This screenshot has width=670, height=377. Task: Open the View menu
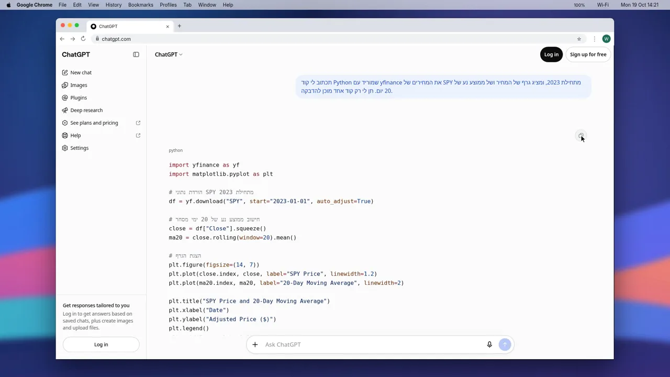pos(93,5)
